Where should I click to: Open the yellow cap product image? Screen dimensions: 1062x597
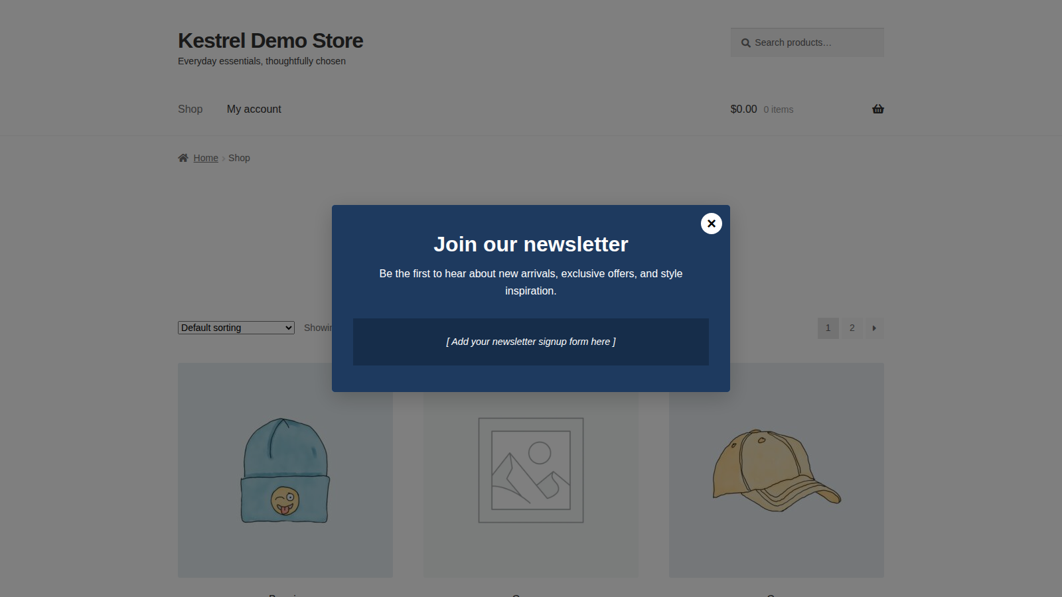click(777, 470)
